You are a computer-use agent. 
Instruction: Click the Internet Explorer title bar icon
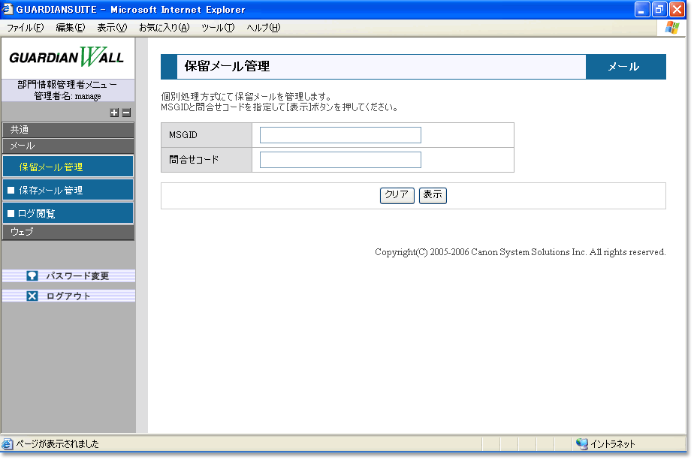pyautogui.click(x=8, y=10)
